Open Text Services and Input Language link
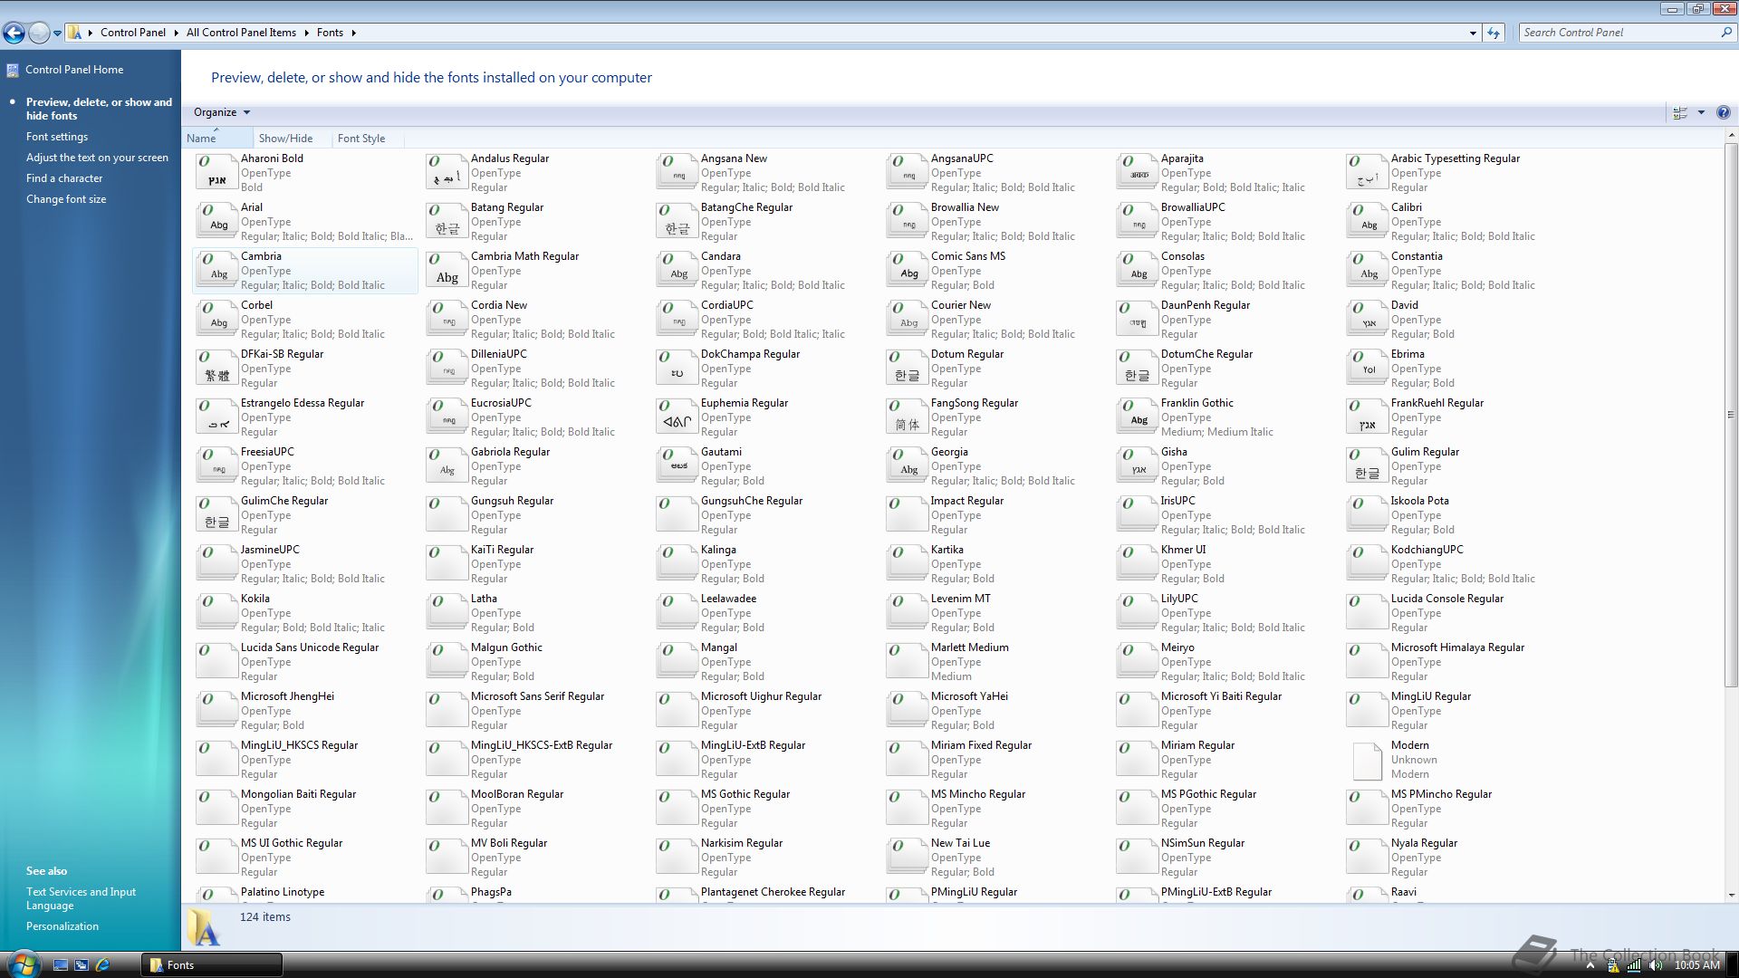 tap(81, 898)
